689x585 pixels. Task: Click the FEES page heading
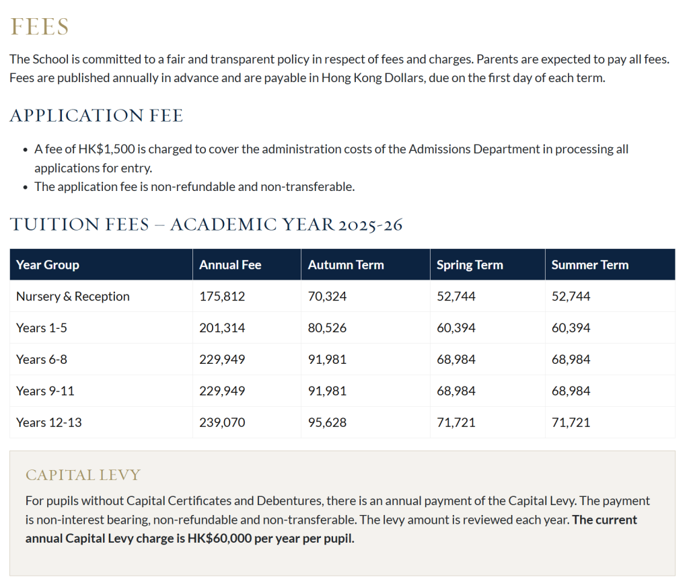39,27
